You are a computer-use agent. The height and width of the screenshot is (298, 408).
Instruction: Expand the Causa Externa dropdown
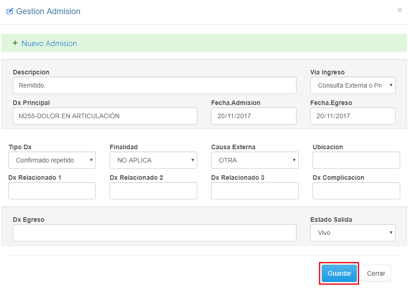255,160
